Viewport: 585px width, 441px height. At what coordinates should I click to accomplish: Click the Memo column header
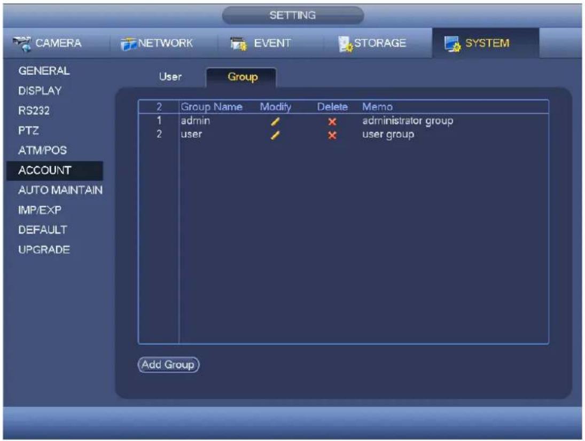coord(377,107)
